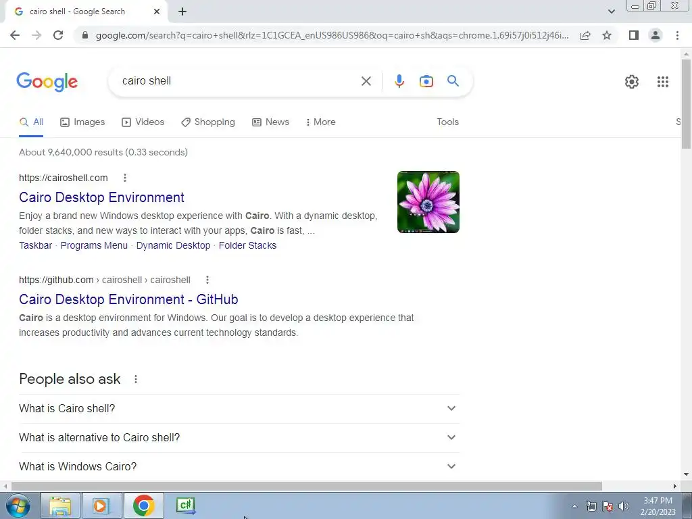The height and width of the screenshot is (519, 692).
Task: Open the Folder Stacks sitelink
Action: (x=247, y=246)
